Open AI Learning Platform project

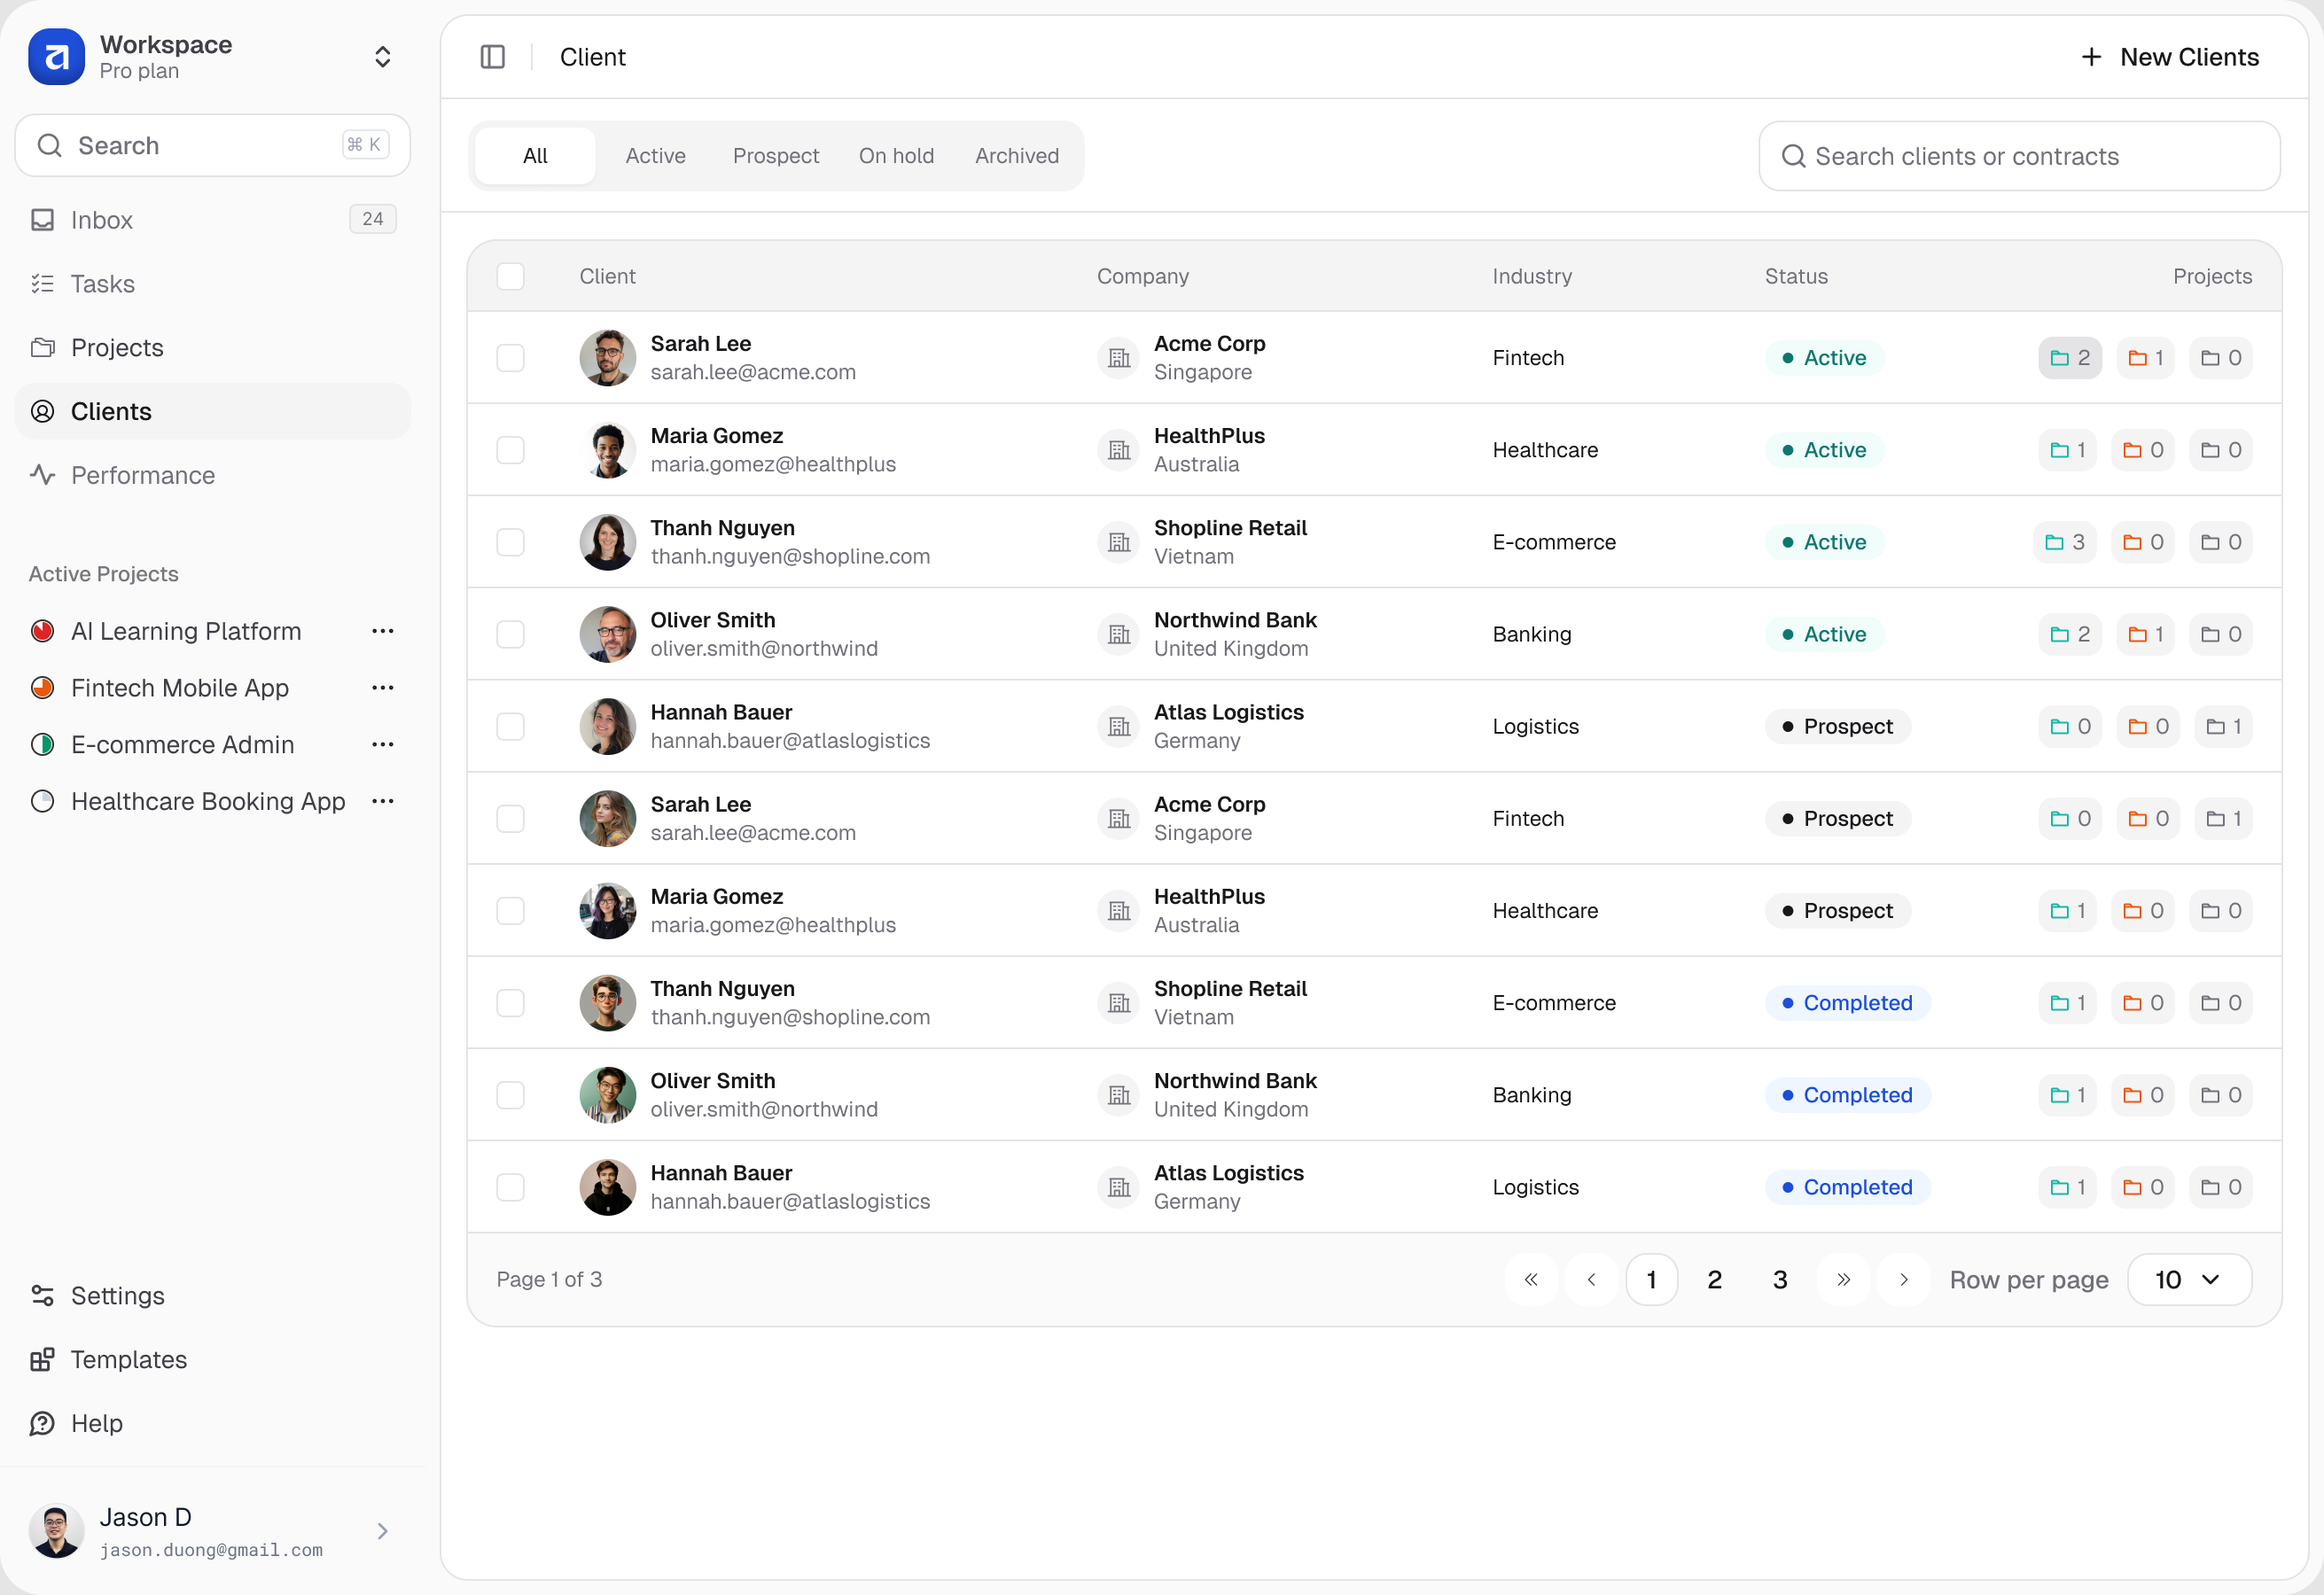186,631
